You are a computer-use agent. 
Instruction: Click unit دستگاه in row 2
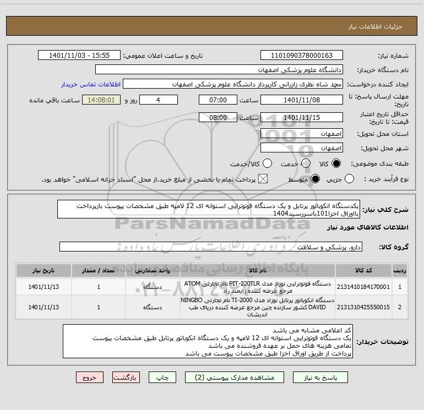click(x=153, y=307)
